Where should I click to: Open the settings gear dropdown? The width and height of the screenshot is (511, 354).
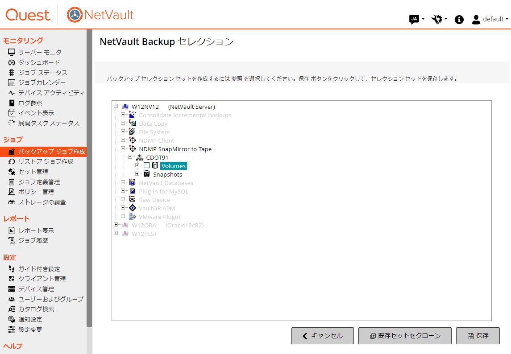point(439,19)
